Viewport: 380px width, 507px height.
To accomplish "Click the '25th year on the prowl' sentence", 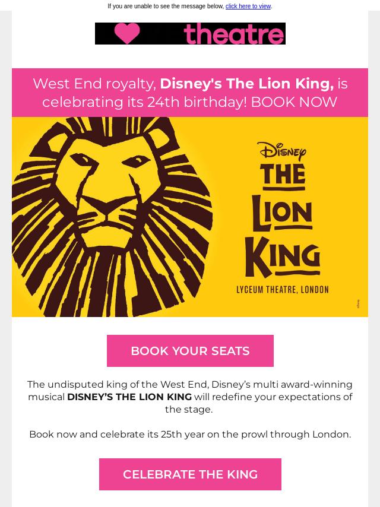I will (x=190, y=434).
